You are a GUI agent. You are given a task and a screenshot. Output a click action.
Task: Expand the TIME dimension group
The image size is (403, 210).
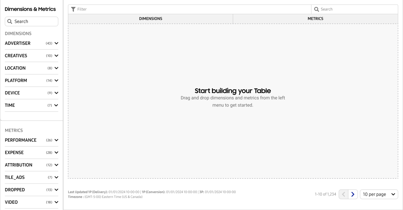point(56,105)
